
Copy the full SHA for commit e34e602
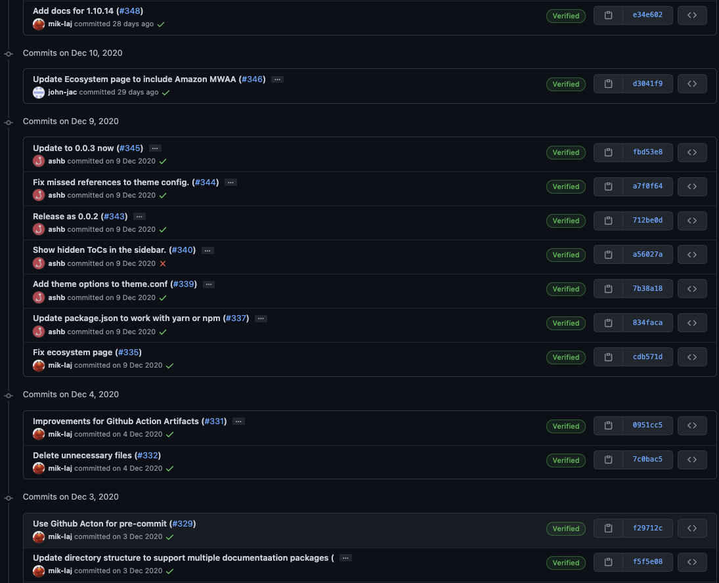coord(607,15)
